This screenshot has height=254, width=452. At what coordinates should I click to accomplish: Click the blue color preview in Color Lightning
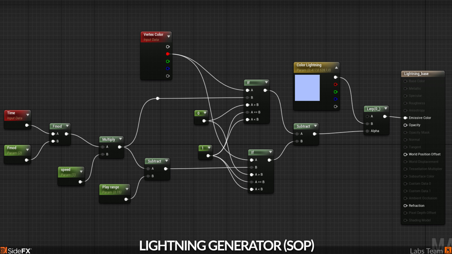pyautogui.click(x=307, y=88)
